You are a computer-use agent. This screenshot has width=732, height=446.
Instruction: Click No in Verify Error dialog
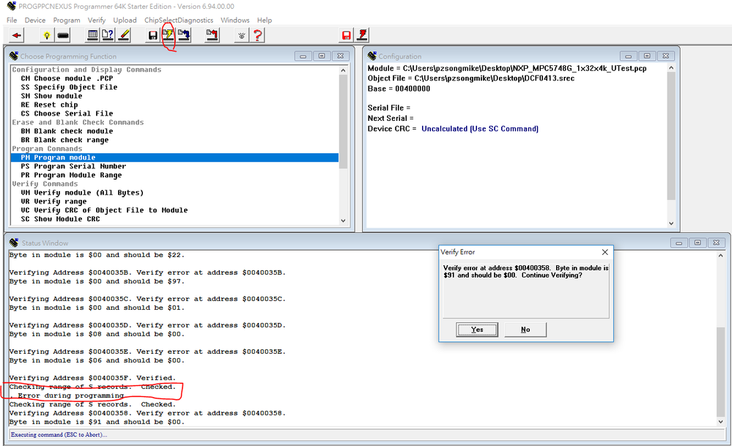(525, 330)
